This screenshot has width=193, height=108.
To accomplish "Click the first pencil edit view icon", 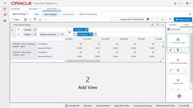I will pos(152,25).
